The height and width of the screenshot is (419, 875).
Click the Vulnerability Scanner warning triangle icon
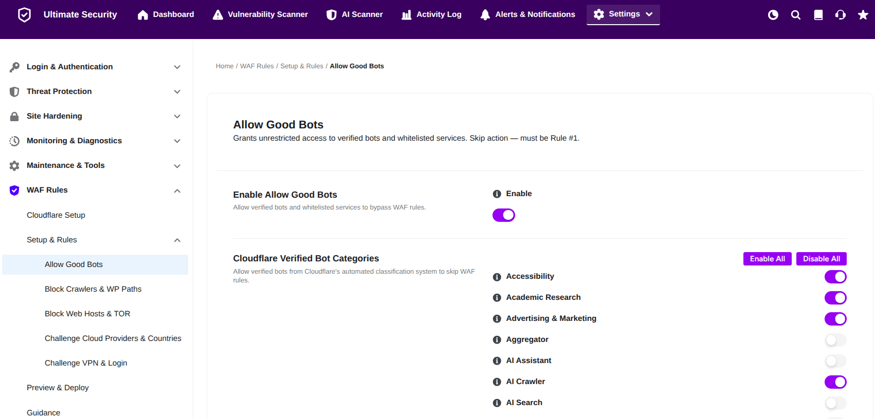click(218, 15)
